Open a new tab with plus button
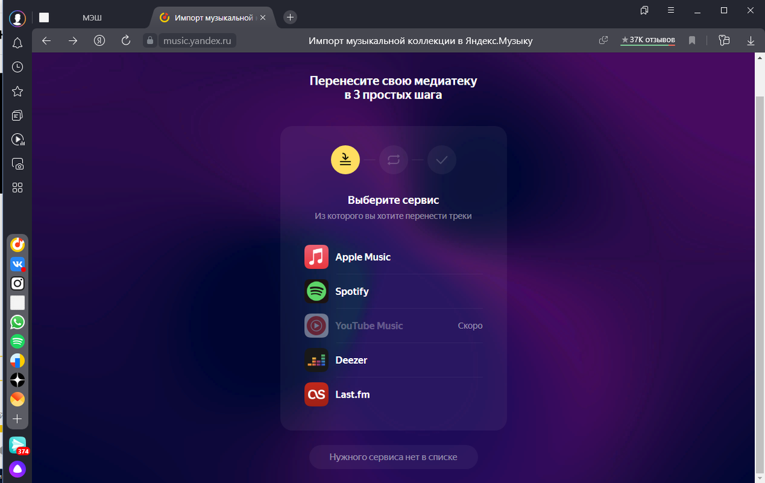765x483 pixels. [290, 17]
